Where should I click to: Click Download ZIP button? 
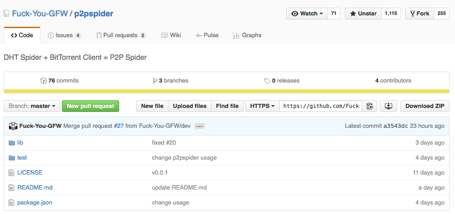tap(425, 106)
